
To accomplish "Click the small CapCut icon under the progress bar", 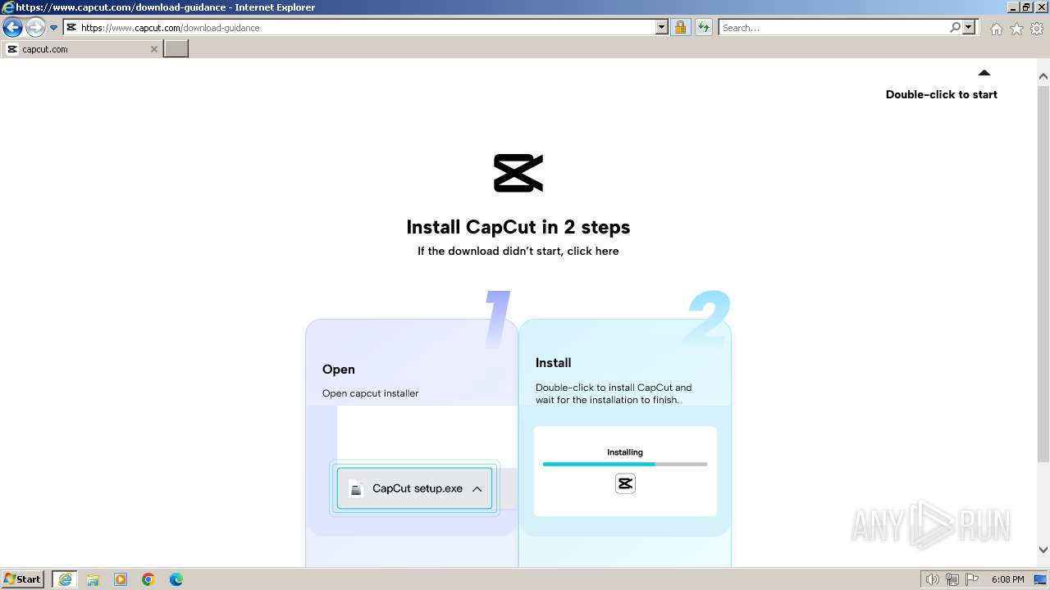I will pos(625,483).
